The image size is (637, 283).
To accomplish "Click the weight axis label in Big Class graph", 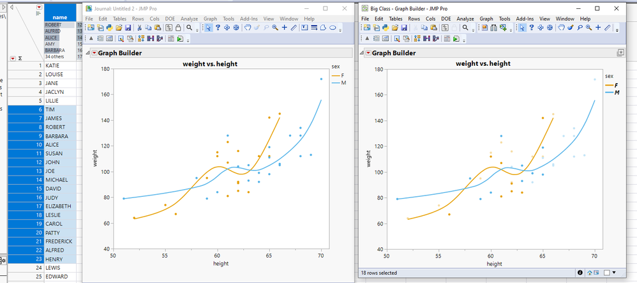I will point(368,158).
